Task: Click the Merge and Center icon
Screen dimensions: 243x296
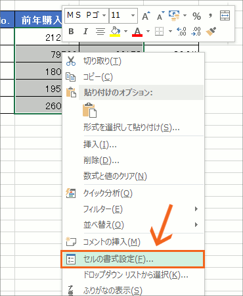Action: pyautogui.click(x=225, y=16)
